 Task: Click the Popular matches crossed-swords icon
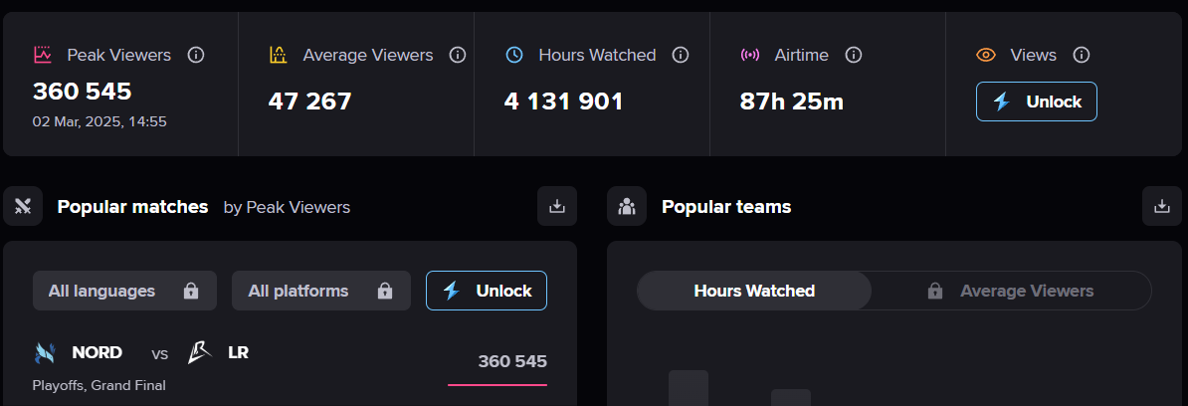[x=23, y=206]
